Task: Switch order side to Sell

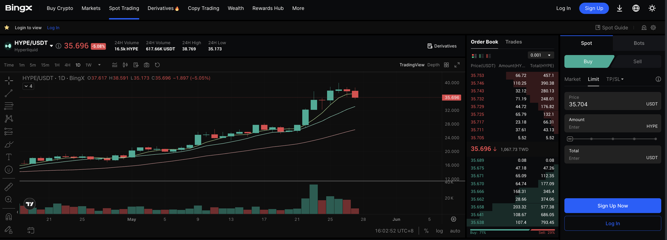Action: 637,61
